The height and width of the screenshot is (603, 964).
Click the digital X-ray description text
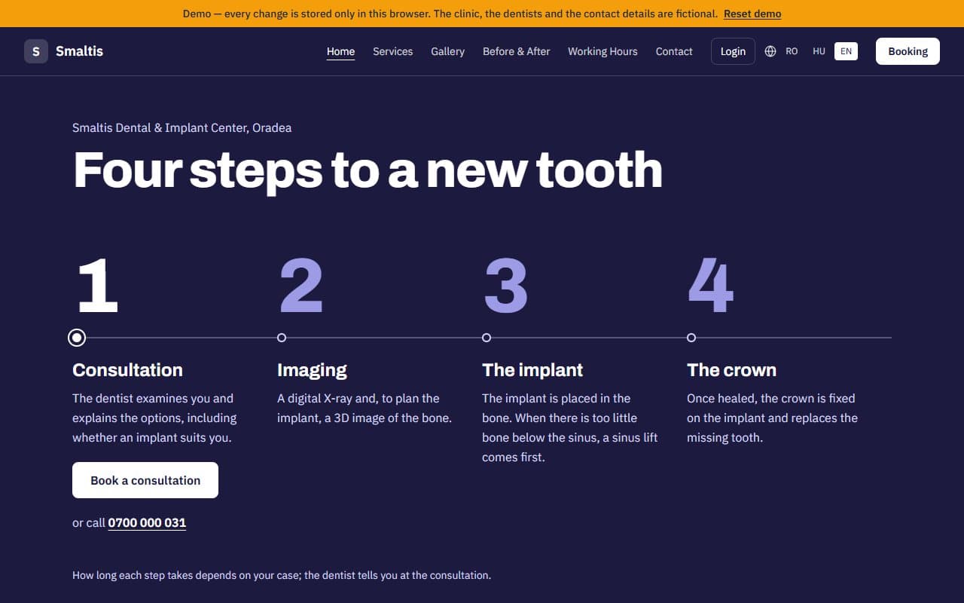pyautogui.click(x=365, y=408)
